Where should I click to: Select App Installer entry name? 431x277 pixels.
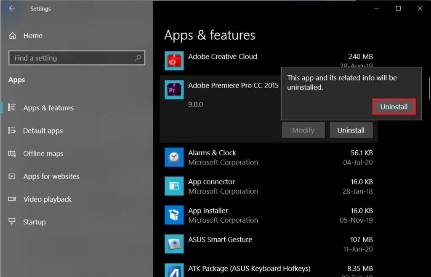pyautogui.click(x=208, y=210)
